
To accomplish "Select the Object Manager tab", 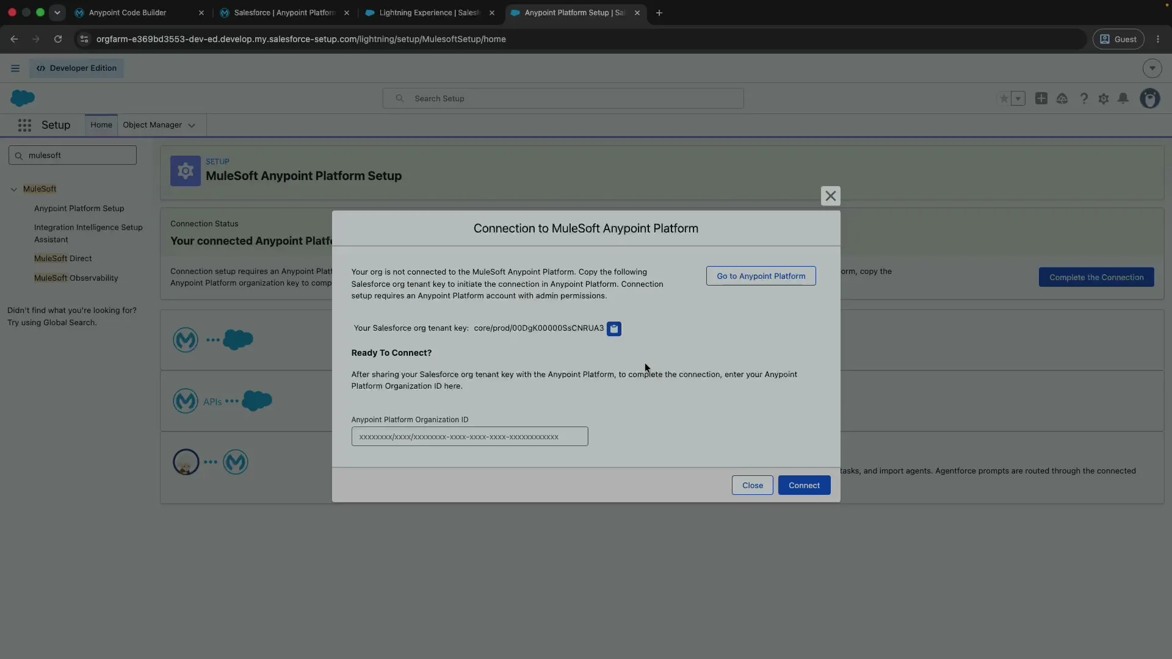I will (152, 125).
